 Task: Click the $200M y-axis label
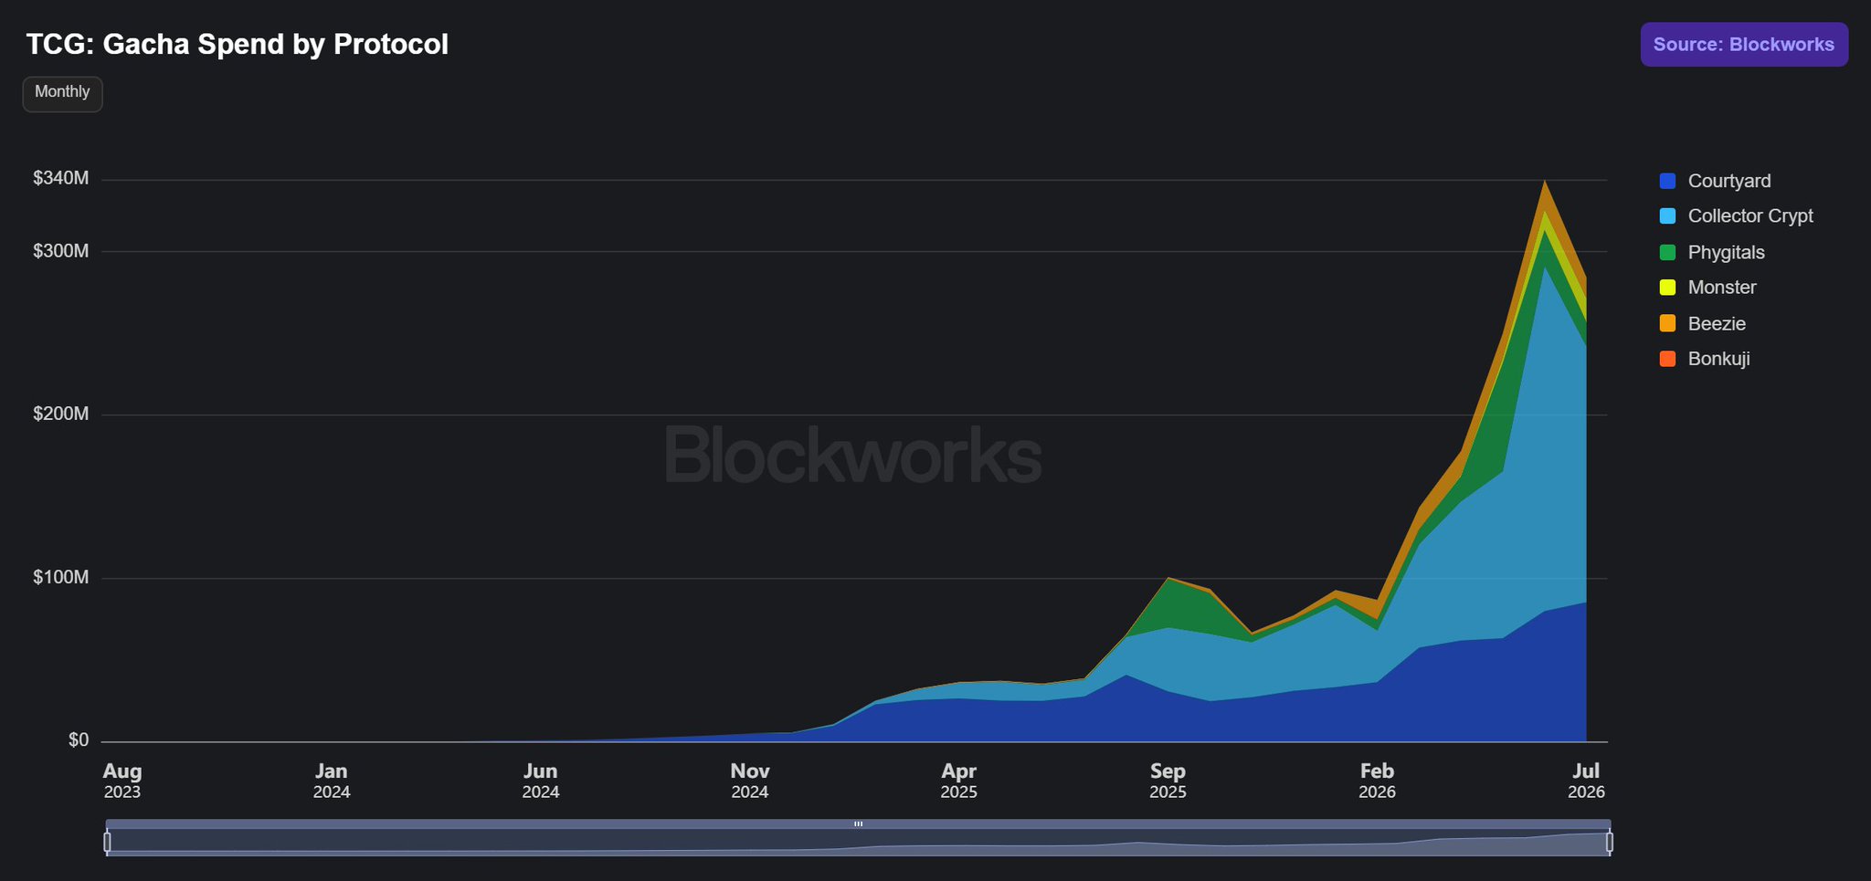tap(61, 414)
